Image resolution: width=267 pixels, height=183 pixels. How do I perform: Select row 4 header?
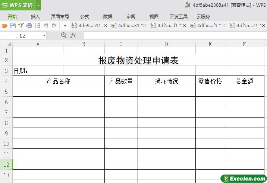[x=6, y=81]
